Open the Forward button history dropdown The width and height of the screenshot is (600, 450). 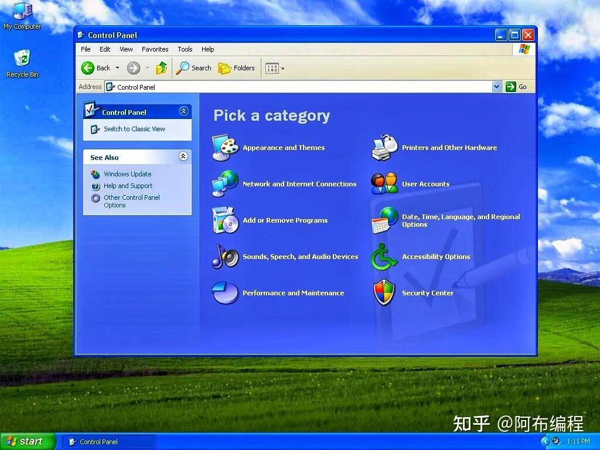click(x=147, y=68)
